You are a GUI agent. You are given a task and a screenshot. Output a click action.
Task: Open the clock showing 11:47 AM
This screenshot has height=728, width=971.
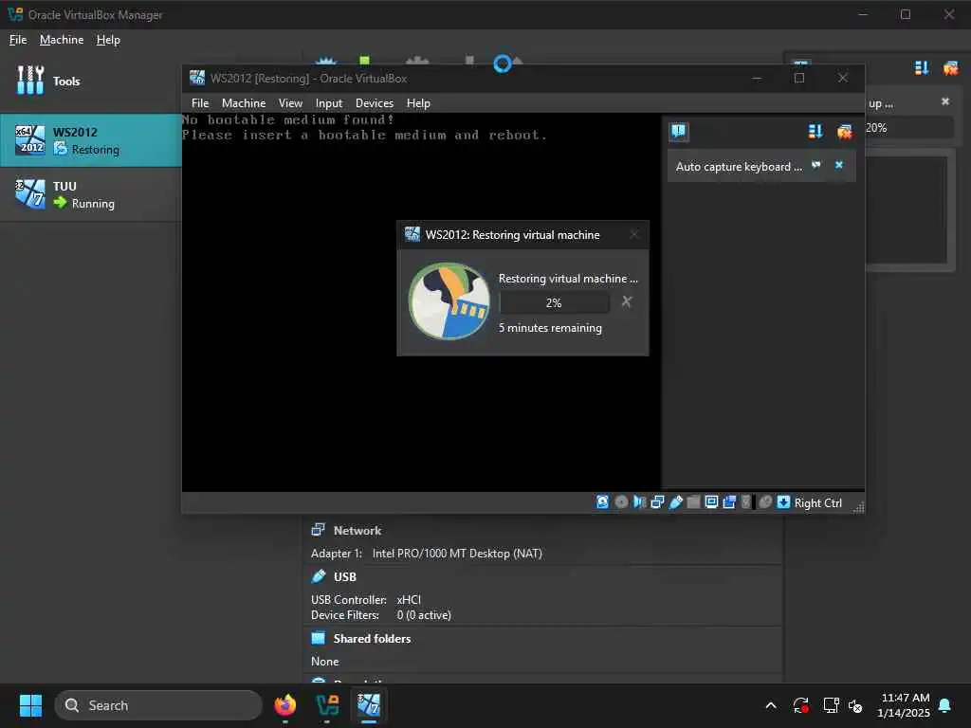(904, 705)
